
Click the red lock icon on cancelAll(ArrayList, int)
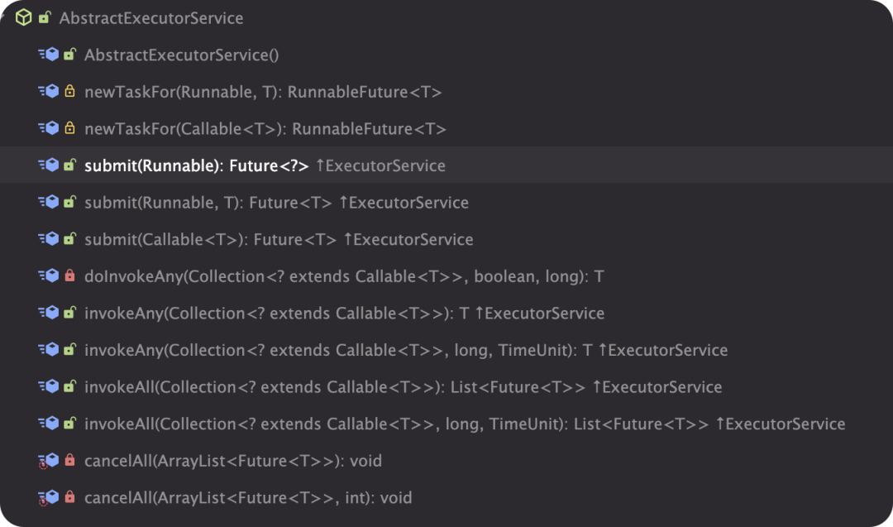69,497
